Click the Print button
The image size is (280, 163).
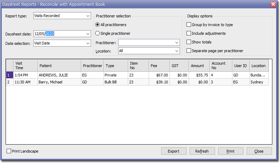(230, 151)
